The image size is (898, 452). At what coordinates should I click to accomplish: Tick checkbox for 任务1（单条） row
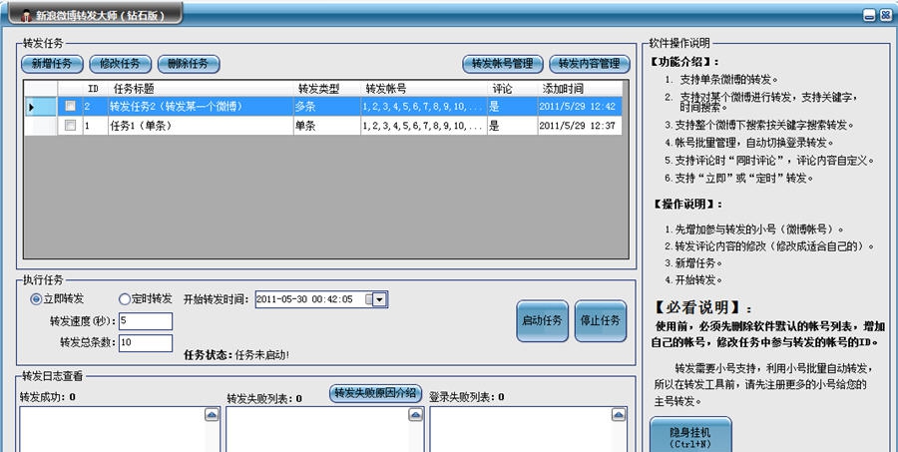click(70, 126)
